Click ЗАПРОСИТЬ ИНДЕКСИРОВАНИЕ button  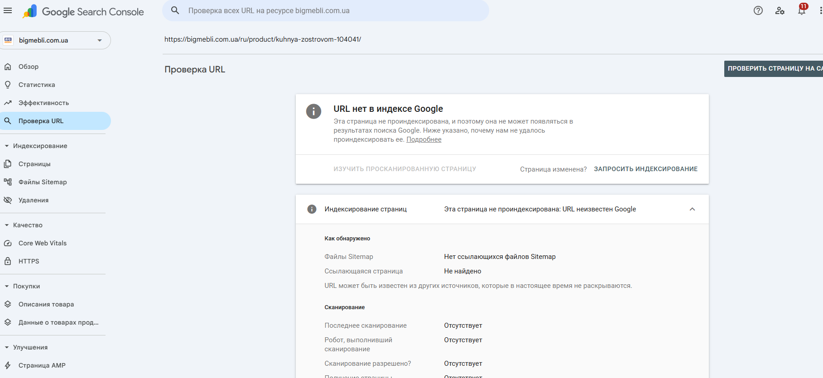(645, 169)
